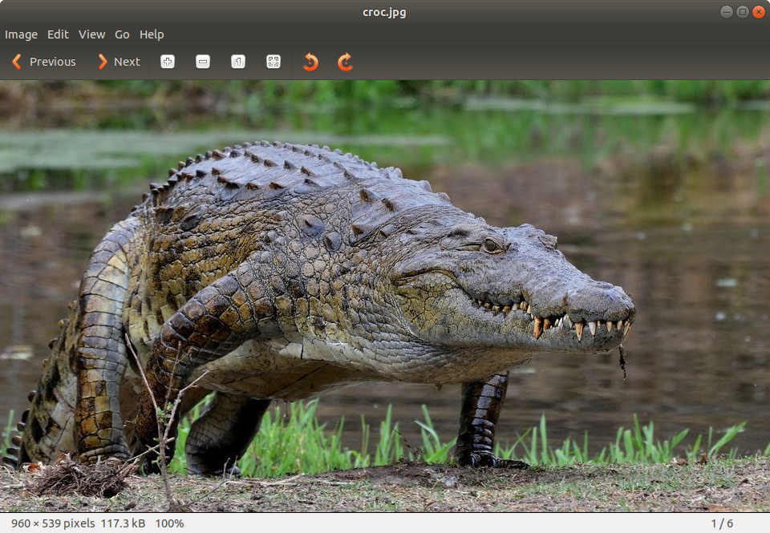Open the Go menu
The height and width of the screenshot is (533, 770).
(x=122, y=34)
